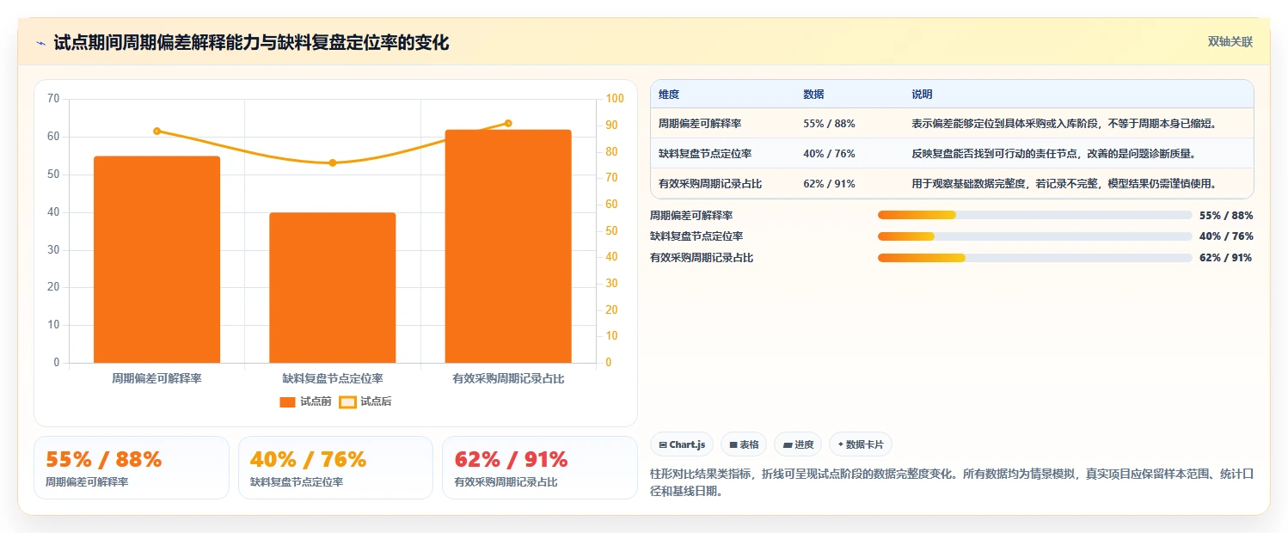This screenshot has width=1288, height=533.
Task: Click the 进度 tag chip
Action: click(798, 444)
